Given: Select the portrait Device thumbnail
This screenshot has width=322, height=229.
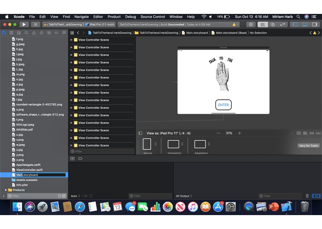Looking at the screenshot, I should (147, 144).
